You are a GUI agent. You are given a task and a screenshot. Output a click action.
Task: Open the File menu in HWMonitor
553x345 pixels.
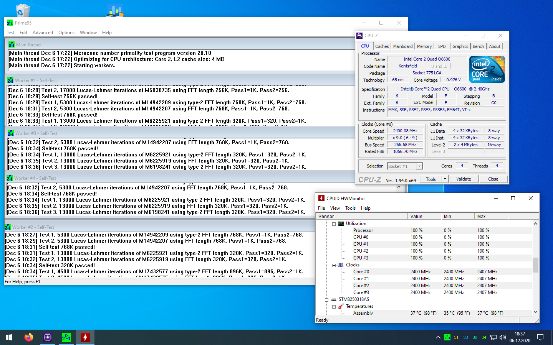click(x=321, y=208)
